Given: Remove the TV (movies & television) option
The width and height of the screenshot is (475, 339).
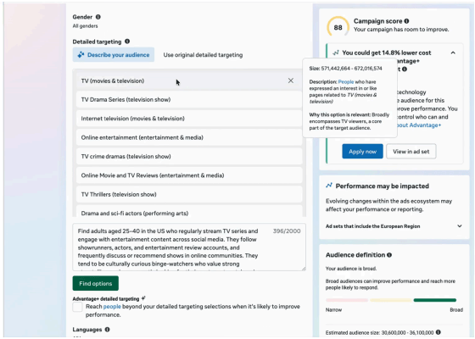Looking at the screenshot, I should (x=290, y=81).
